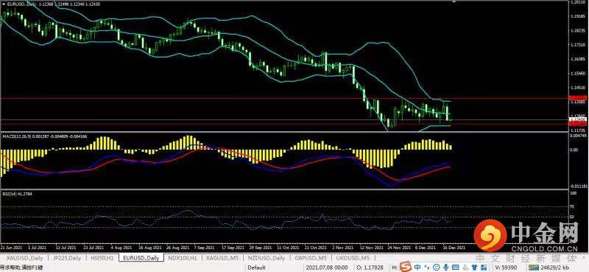Toggle the Sogou punctuation mode icon
589x272 pixels.
[427, 267]
